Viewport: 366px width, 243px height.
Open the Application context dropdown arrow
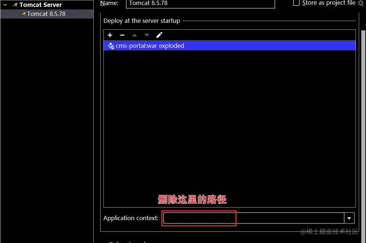pyautogui.click(x=349, y=218)
